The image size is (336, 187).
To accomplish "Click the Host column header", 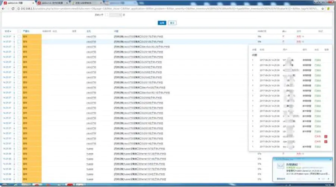I will [x=88, y=31].
